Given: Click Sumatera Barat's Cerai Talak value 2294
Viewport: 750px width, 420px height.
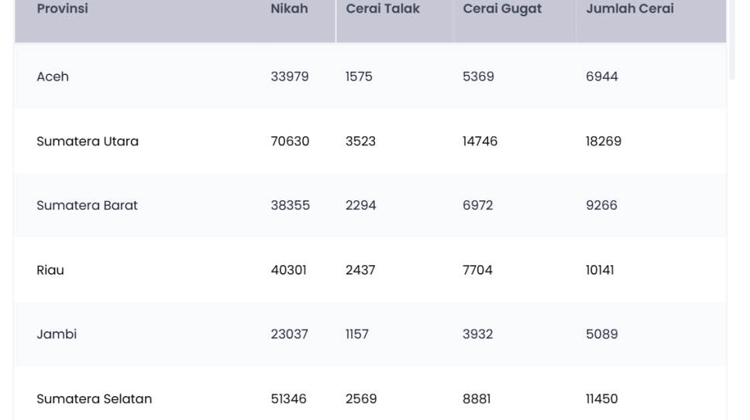Looking at the screenshot, I should 361,206.
